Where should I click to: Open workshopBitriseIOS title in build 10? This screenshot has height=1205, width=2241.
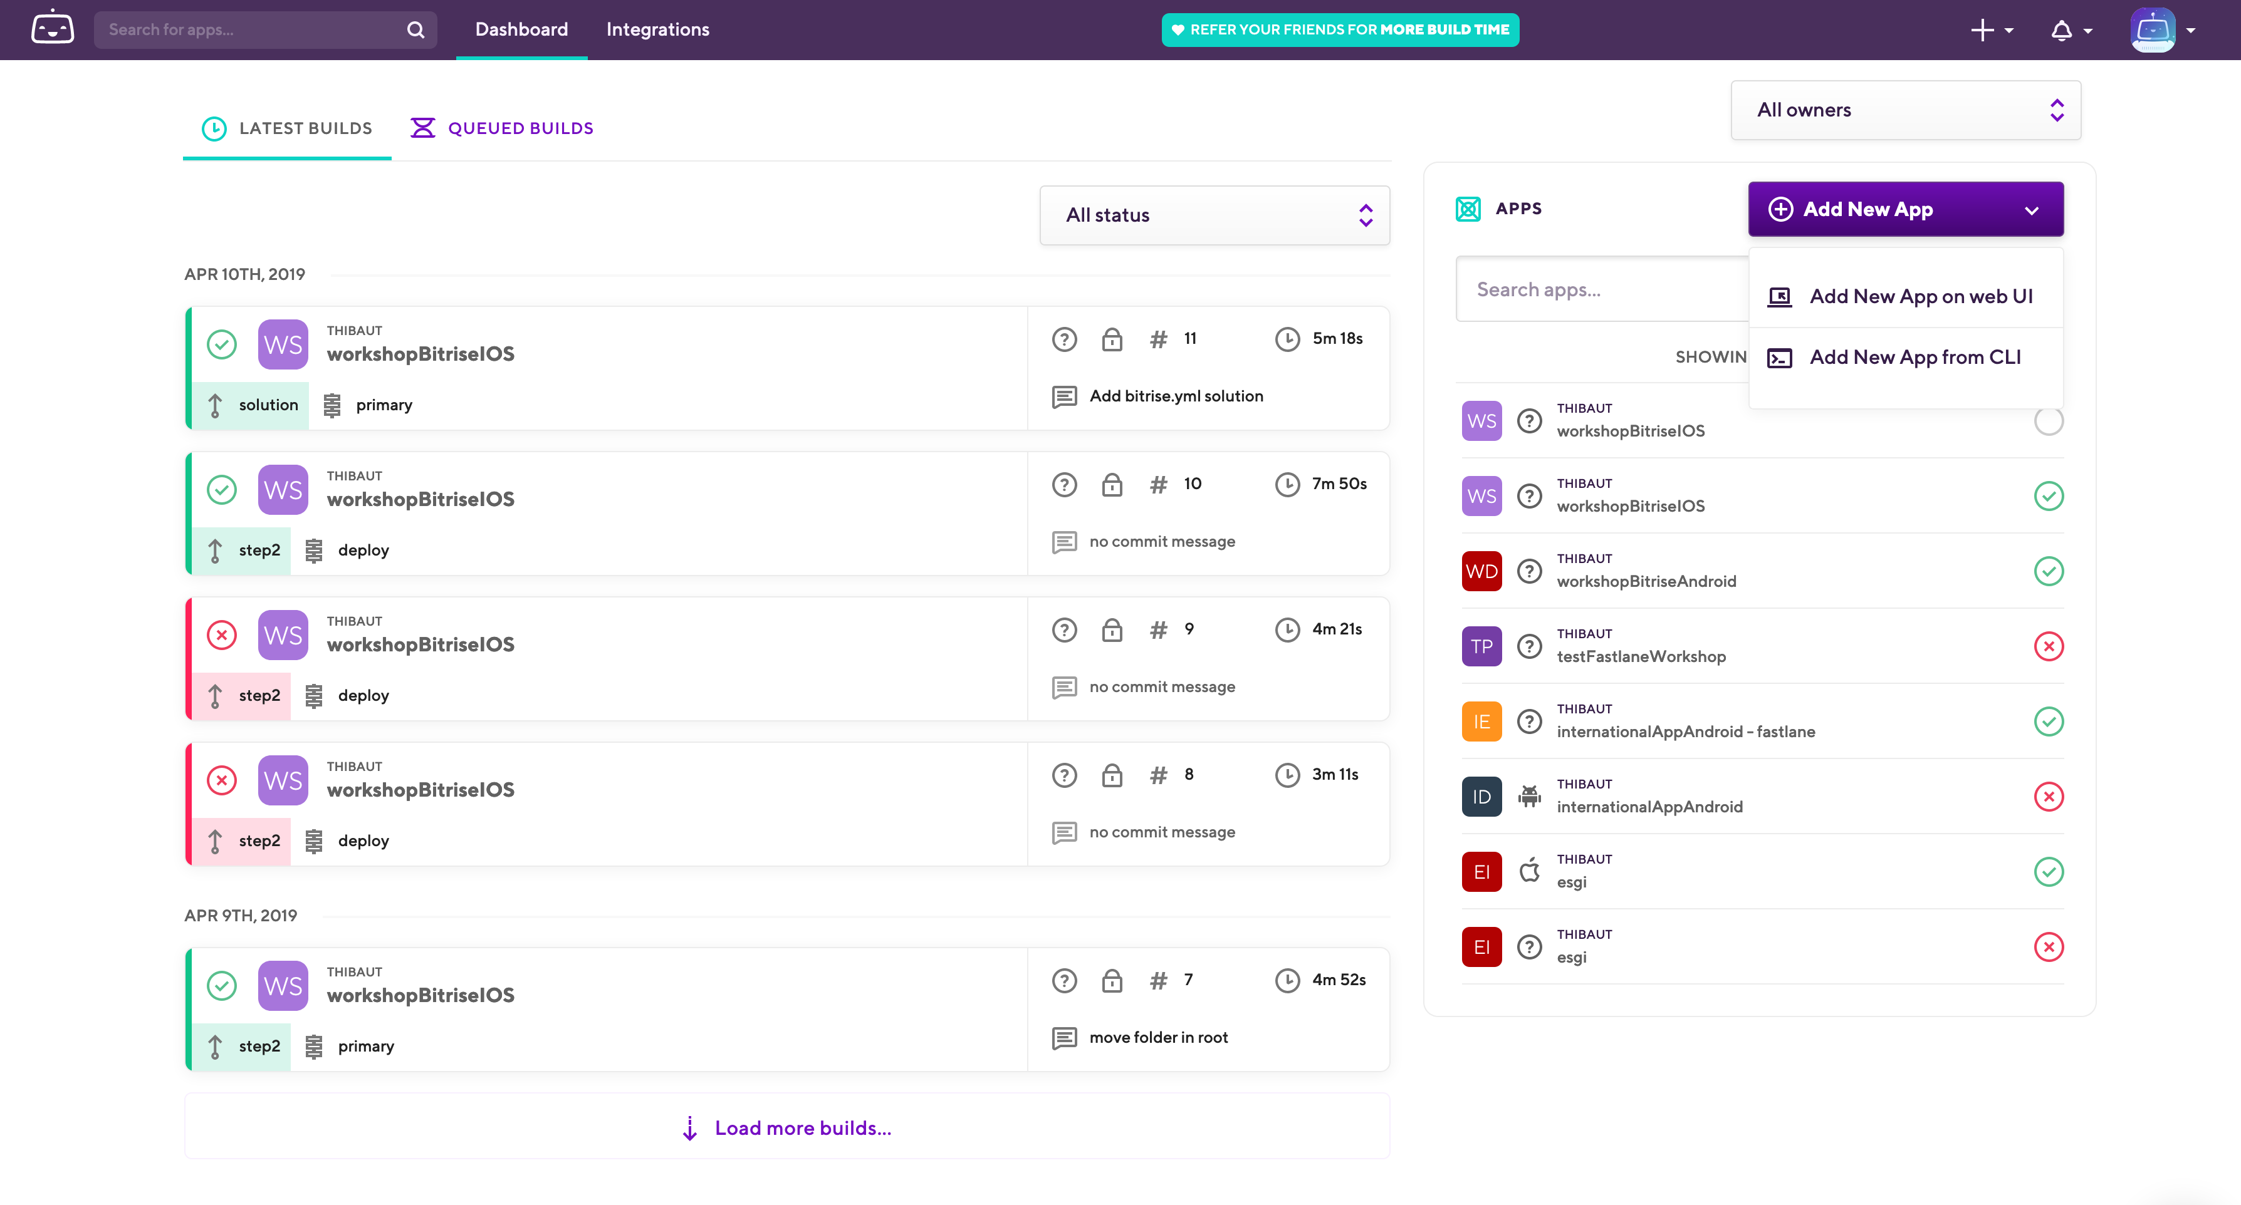pyautogui.click(x=420, y=499)
